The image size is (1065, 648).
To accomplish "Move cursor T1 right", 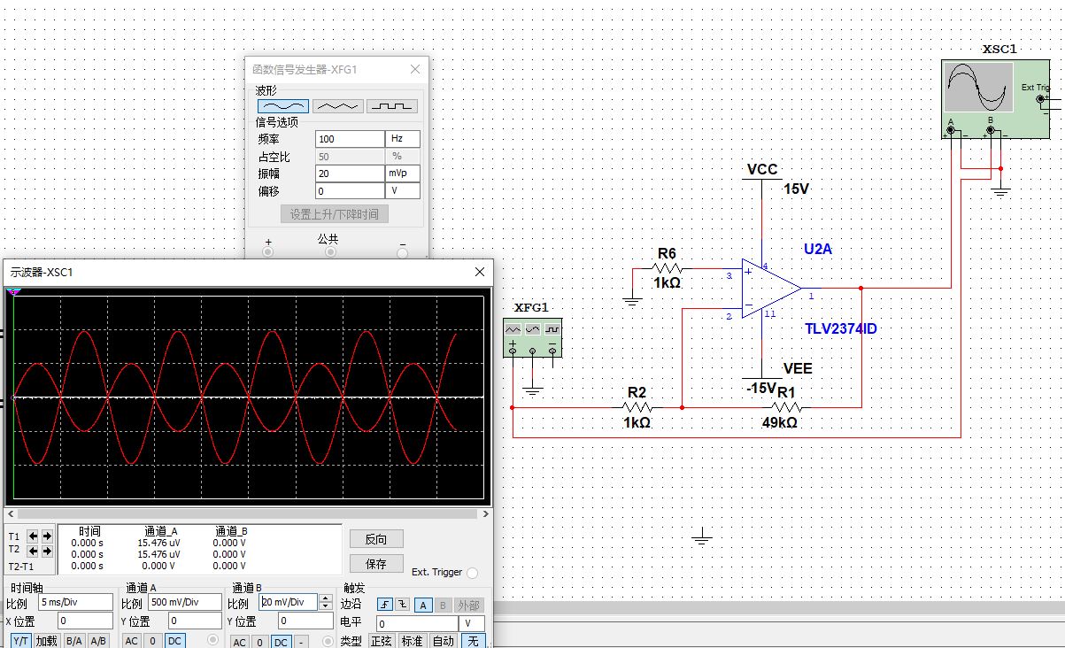I will pyautogui.click(x=47, y=536).
